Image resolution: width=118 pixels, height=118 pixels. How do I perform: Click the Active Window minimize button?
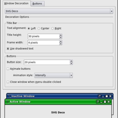coord(101,102)
